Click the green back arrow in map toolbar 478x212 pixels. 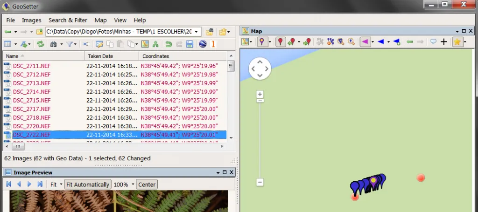[410, 42]
